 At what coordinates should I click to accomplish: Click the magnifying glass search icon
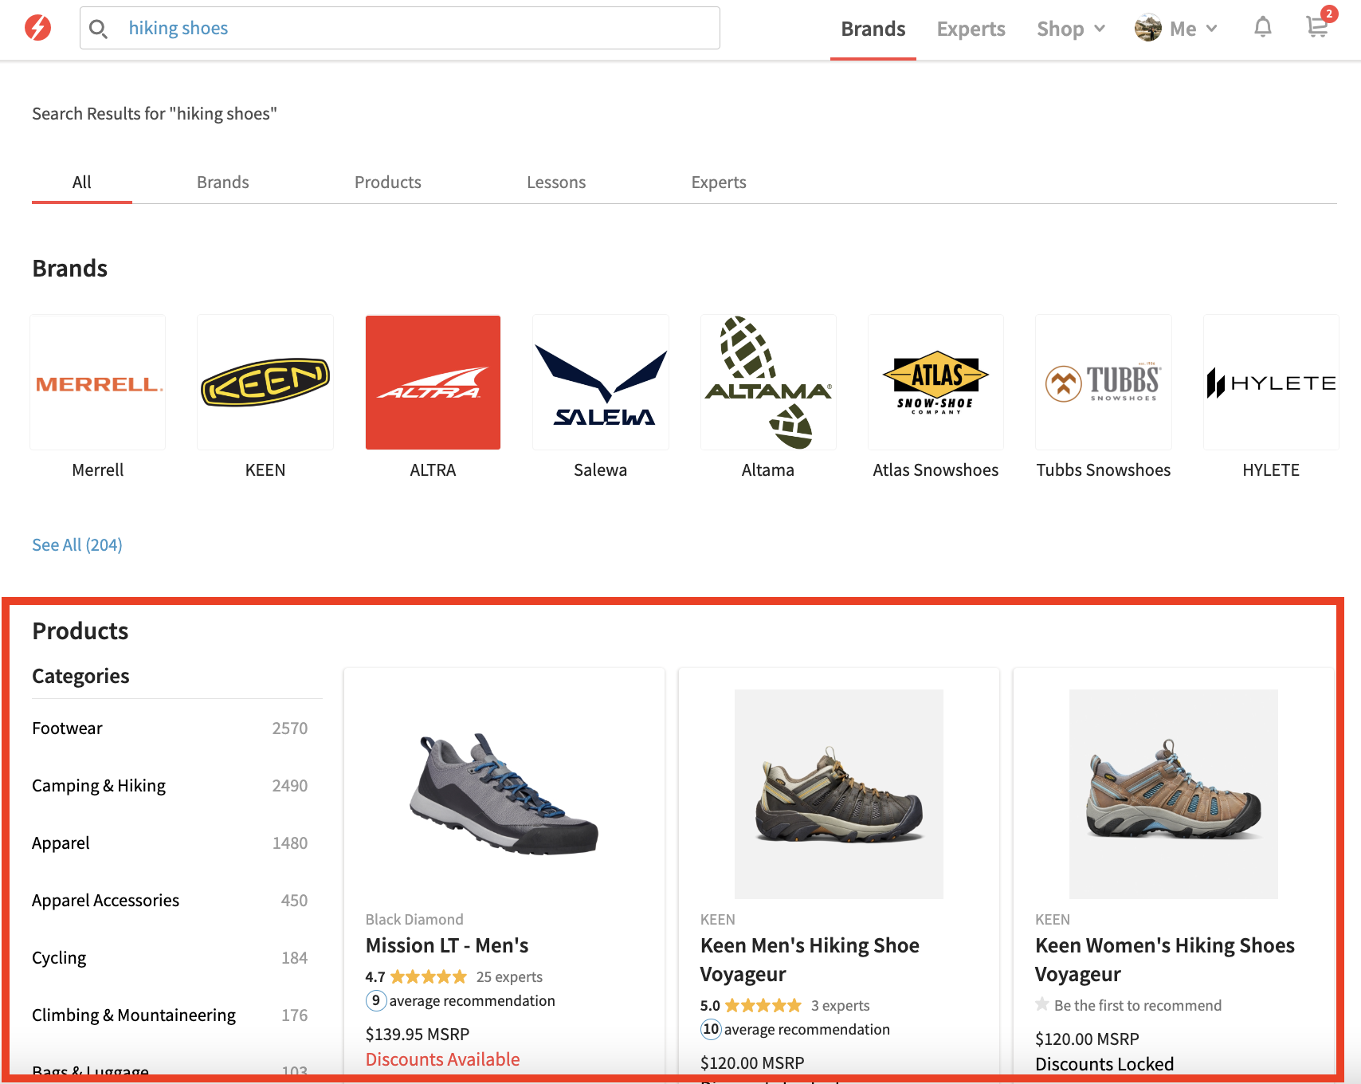(x=98, y=29)
